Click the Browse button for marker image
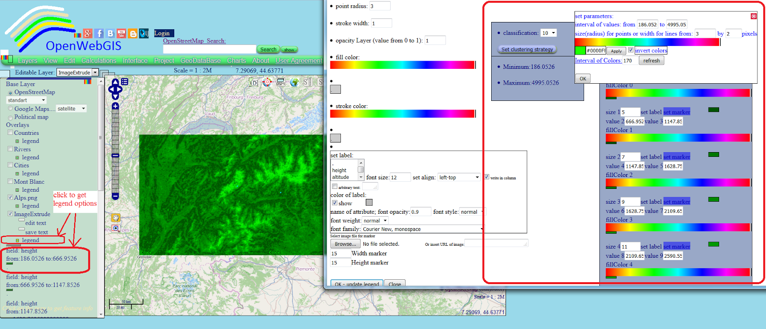The image size is (766, 329). pos(345,244)
